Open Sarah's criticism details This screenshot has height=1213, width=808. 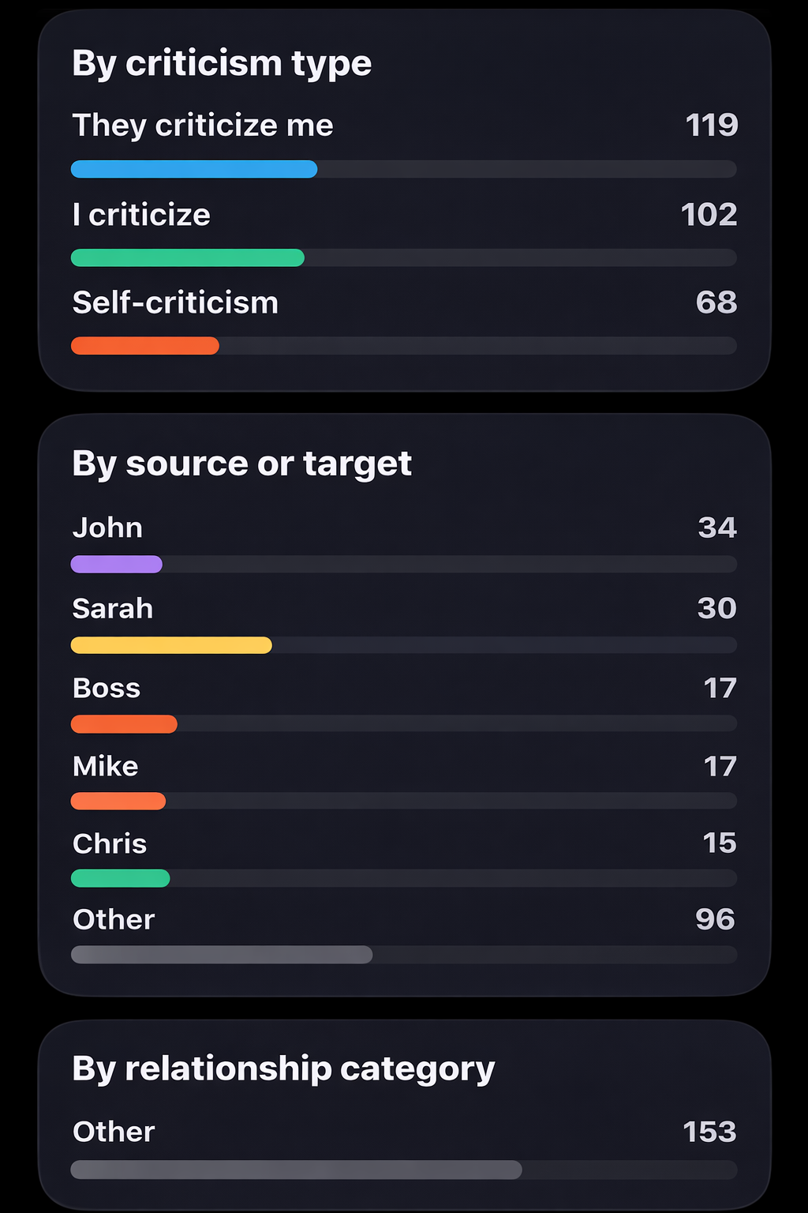(x=112, y=609)
